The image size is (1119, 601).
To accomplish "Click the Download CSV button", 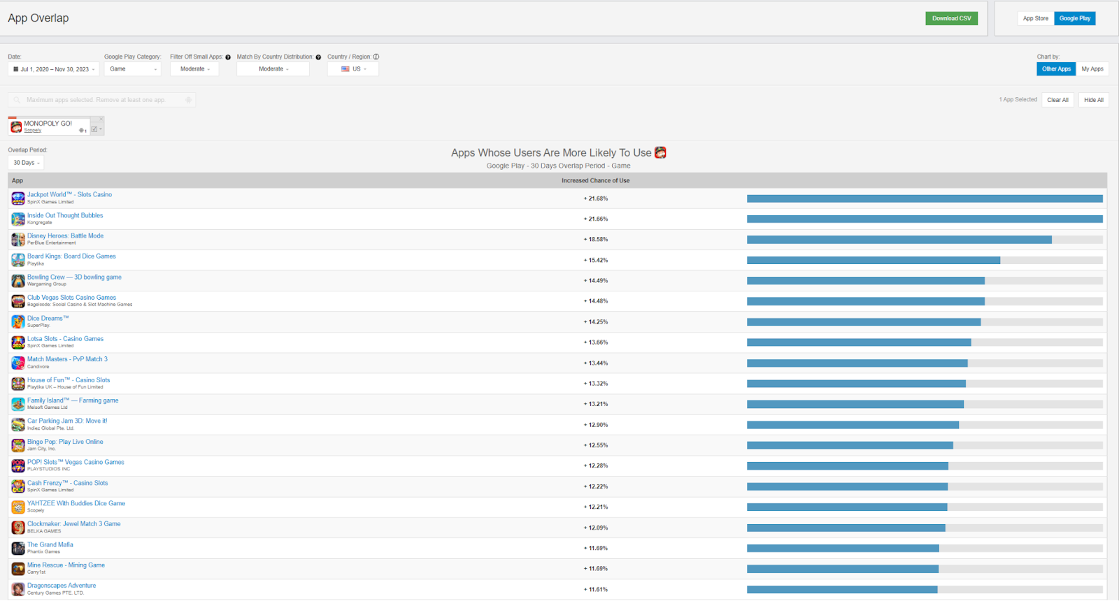I will tap(951, 19).
